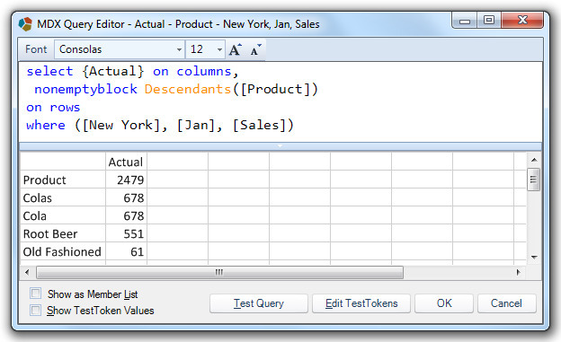Decrease font size with small A icon
The height and width of the screenshot is (342, 561).
point(255,49)
